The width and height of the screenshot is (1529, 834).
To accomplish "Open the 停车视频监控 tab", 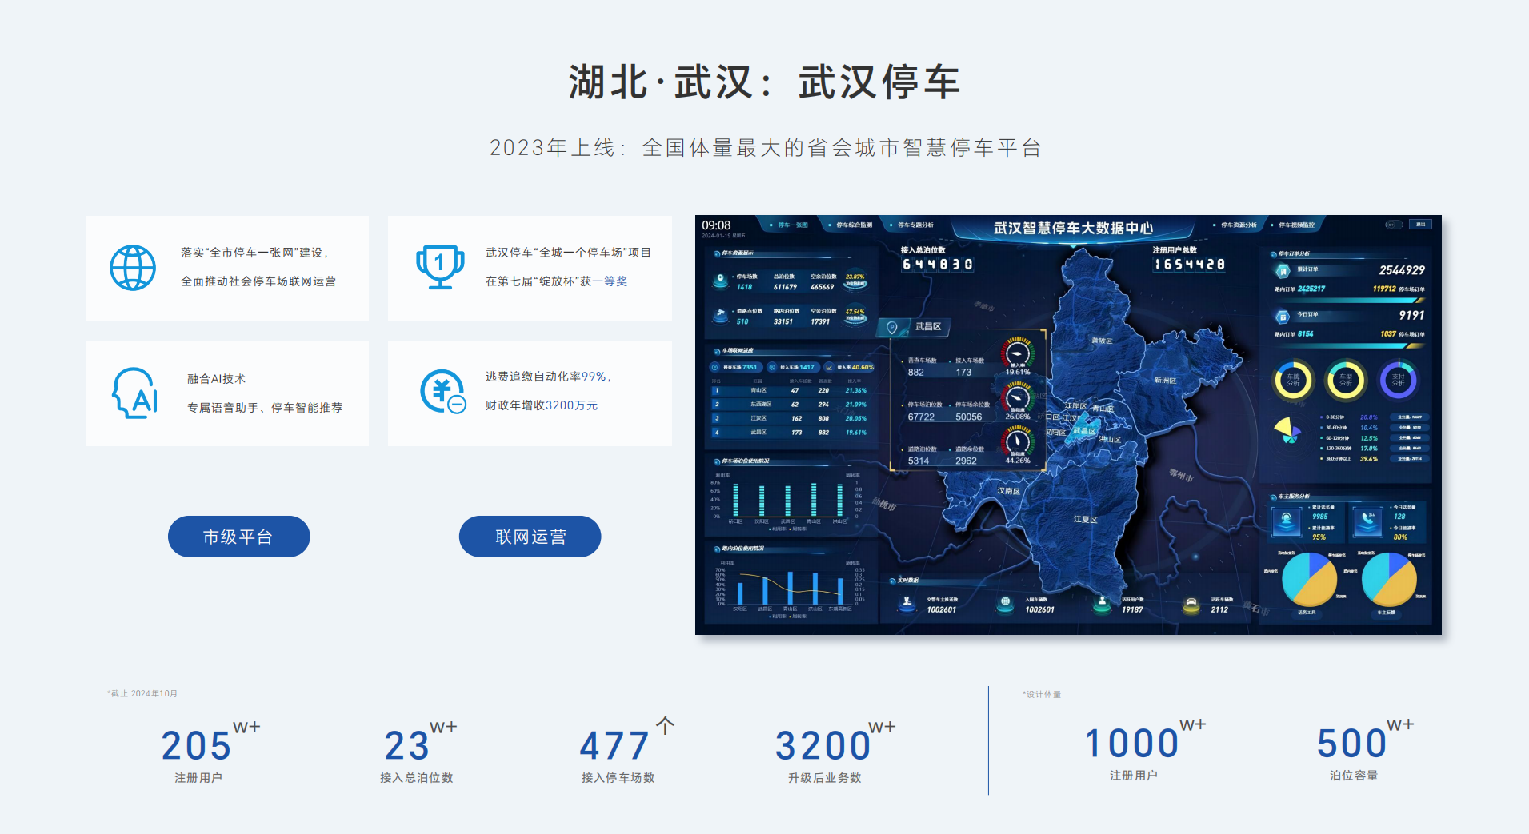I will point(1296,225).
